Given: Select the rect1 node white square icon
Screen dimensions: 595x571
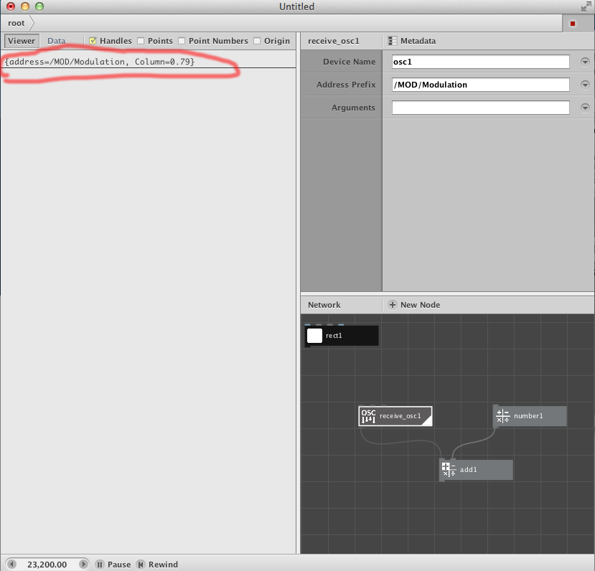Looking at the screenshot, I should (314, 336).
